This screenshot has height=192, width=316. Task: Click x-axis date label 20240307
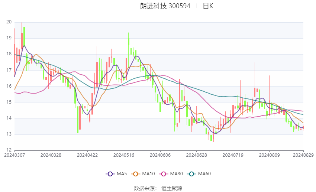coord(14,155)
